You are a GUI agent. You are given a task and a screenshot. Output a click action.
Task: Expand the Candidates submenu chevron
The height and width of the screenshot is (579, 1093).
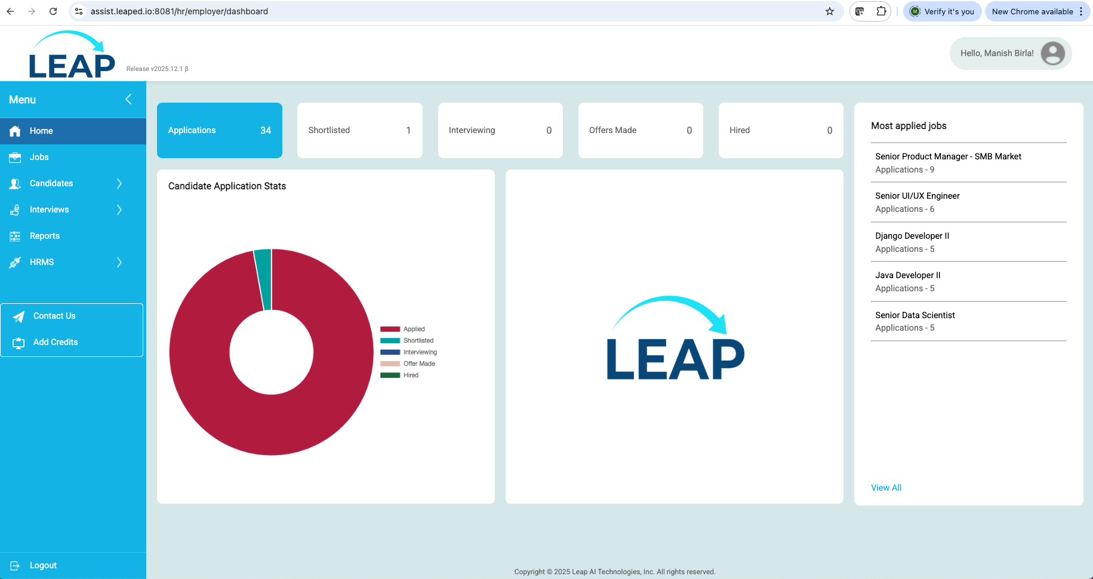click(x=119, y=183)
